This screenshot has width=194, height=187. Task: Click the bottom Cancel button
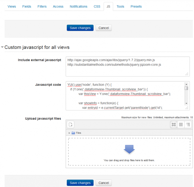(x=104, y=183)
